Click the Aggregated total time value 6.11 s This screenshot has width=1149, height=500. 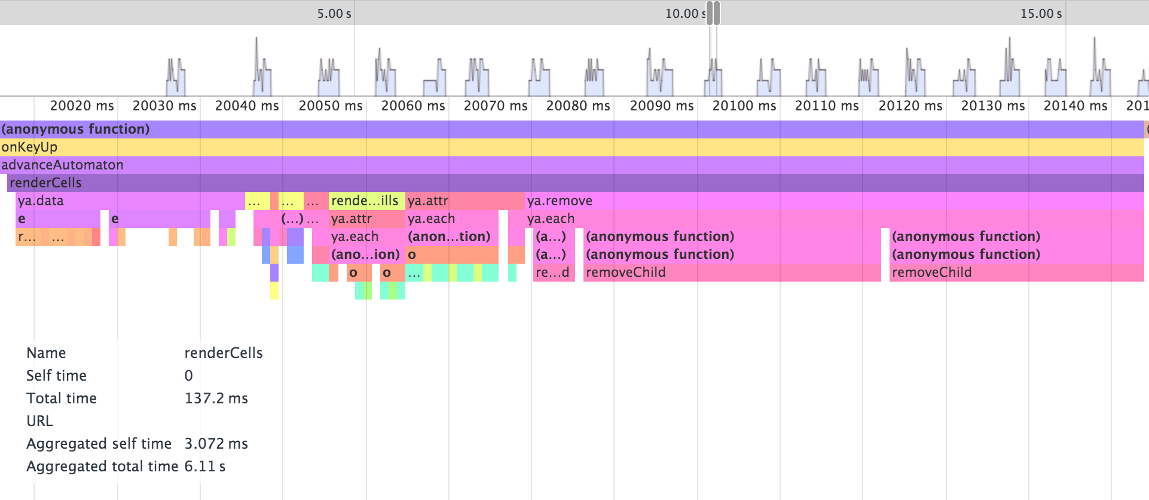pyautogui.click(x=205, y=467)
